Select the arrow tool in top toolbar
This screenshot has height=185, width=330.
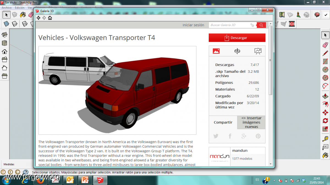tap(7, 15)
